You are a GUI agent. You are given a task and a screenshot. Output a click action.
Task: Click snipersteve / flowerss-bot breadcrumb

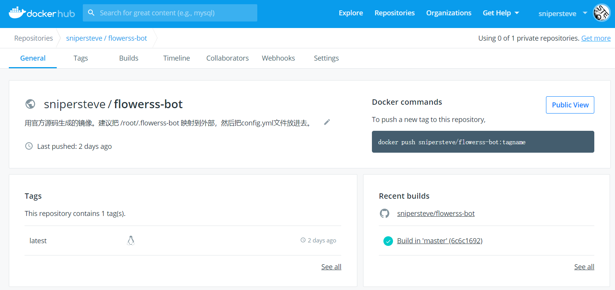pos(107,38)
